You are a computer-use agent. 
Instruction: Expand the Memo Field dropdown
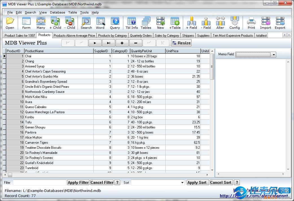(x=274, y=54)
